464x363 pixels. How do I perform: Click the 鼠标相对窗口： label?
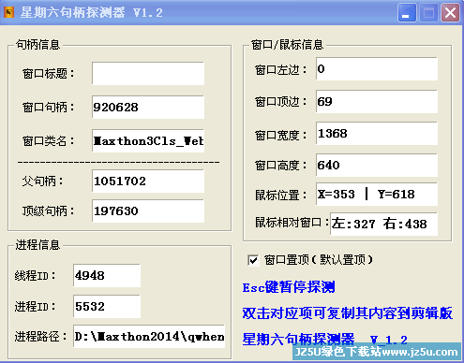[292, 223]
